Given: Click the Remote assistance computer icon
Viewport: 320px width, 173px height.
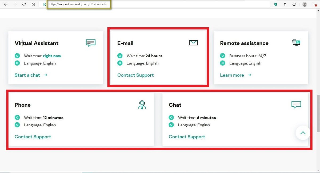Looking at the screenshot, I should point(296,42).
